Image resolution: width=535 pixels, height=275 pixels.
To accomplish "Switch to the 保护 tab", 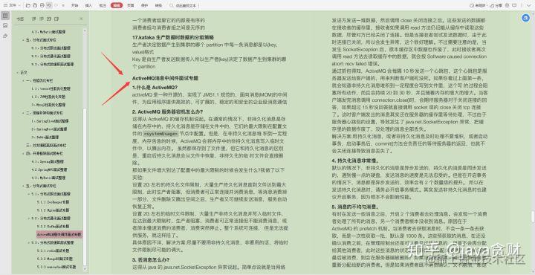I will point(144,5).
